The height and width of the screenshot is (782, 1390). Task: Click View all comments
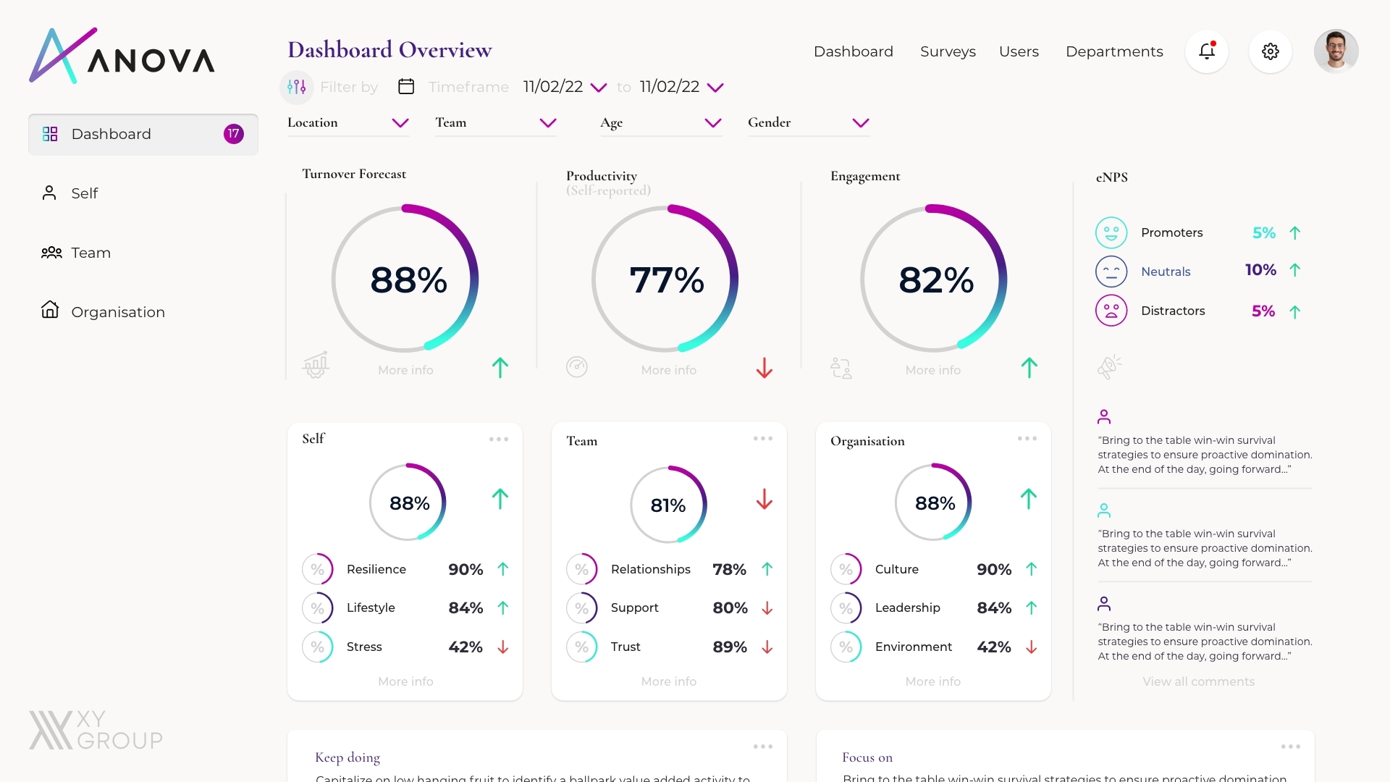[1198, 681]
